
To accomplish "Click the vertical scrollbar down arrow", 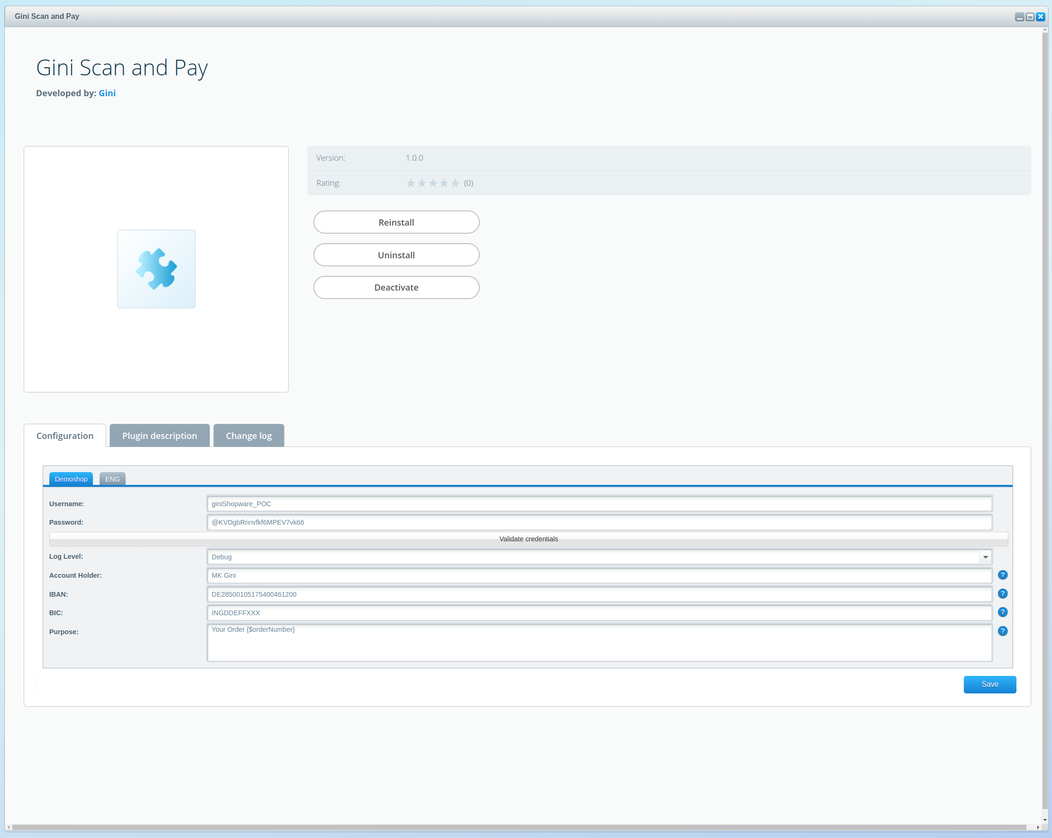I will pos(1045,820).
